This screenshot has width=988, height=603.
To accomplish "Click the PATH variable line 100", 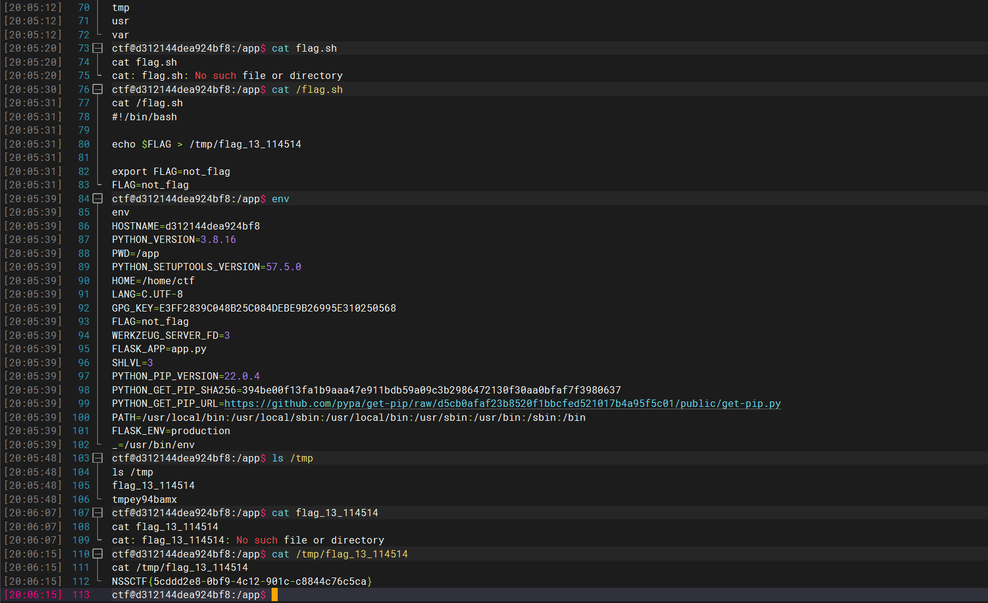I will [349, 417].
